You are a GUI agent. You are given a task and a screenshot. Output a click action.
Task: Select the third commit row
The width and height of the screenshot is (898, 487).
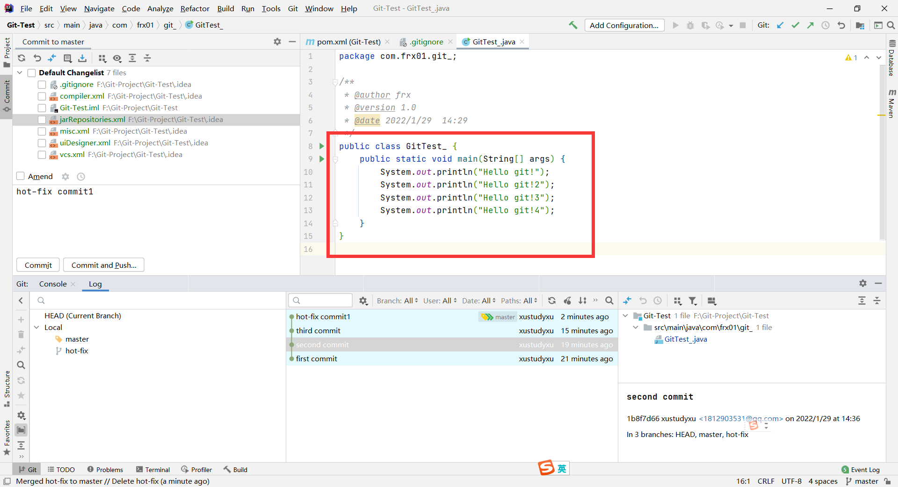click(x=452, y=330)
